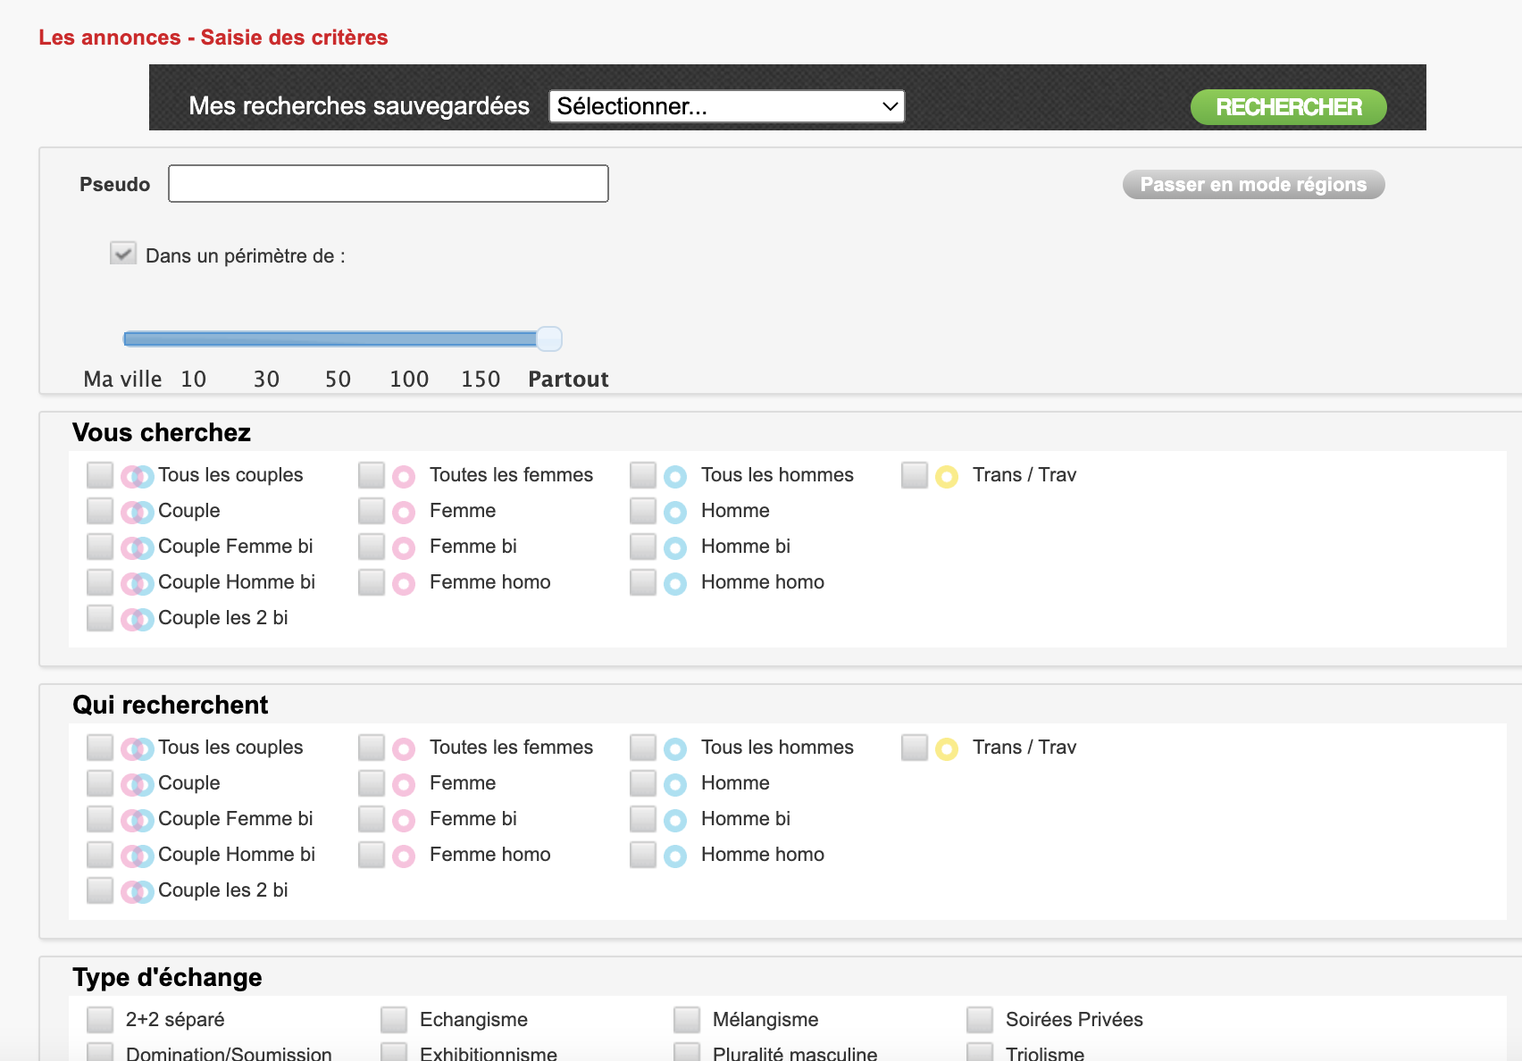
Task: Check 'Homme' box under Qui recherchent
Action: [643, 783]
